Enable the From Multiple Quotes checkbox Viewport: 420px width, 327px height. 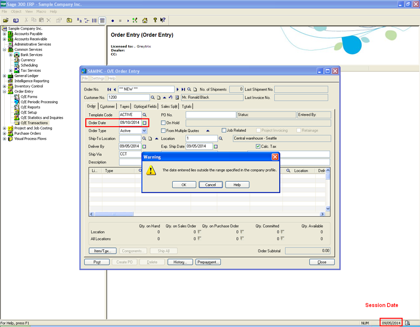pos(163,130)
